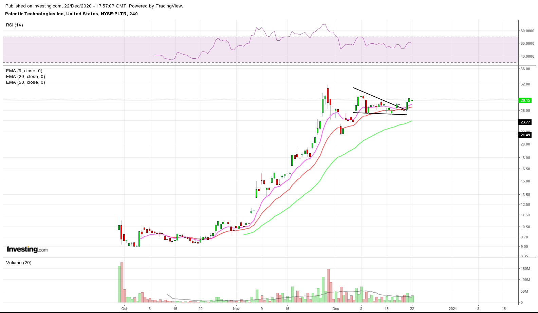Click the 150M volume axis label
Screen dimensions: 538x313
click(x=525, y=269)
